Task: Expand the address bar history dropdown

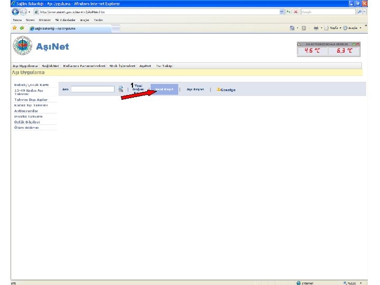Action: [282, 12]
